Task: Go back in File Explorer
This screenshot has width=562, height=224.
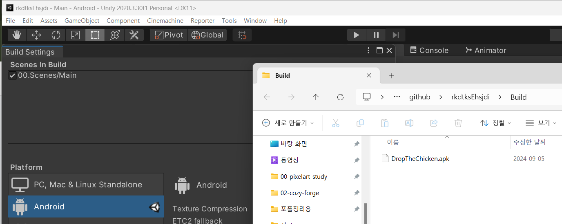Action: pyautogui.click(x=267, y=97)
